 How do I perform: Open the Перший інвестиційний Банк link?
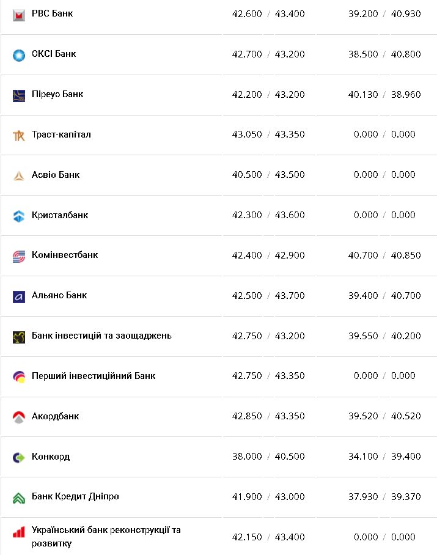[x=94, y=376]
